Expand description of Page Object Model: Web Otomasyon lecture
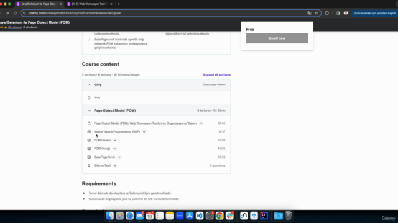 tap(201, 123)
